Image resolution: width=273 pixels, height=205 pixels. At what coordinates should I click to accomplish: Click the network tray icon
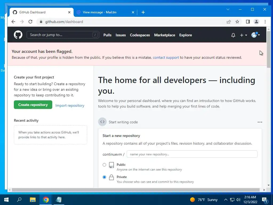coord(232,200)
